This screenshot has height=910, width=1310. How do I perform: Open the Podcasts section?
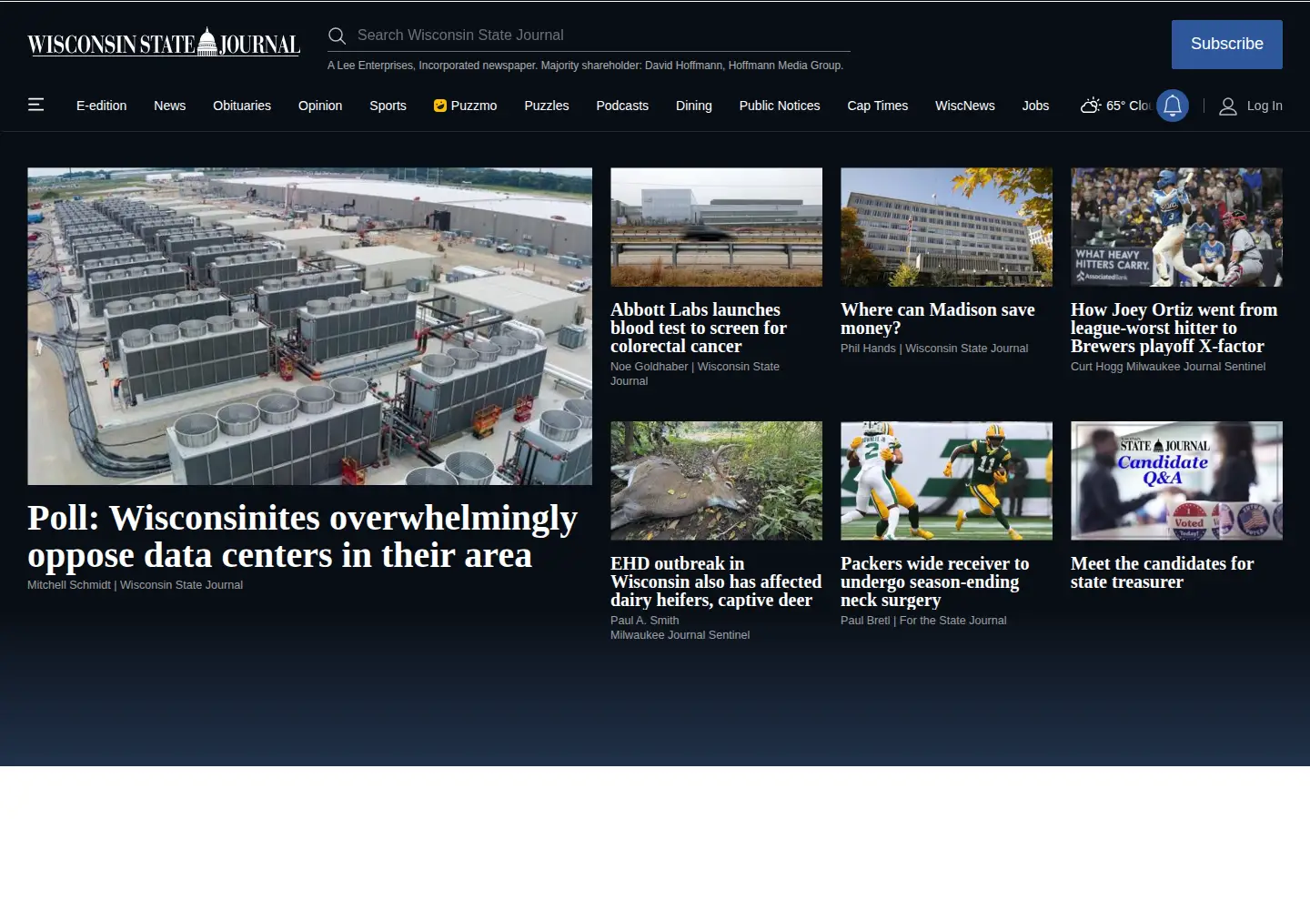[622, 106]
